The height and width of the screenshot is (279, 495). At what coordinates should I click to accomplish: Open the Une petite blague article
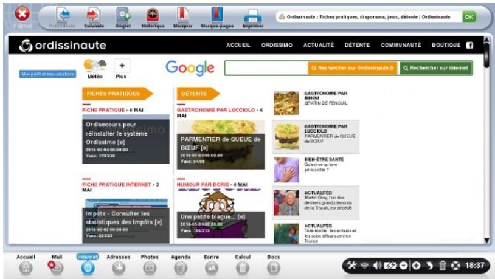coord(221,214)
